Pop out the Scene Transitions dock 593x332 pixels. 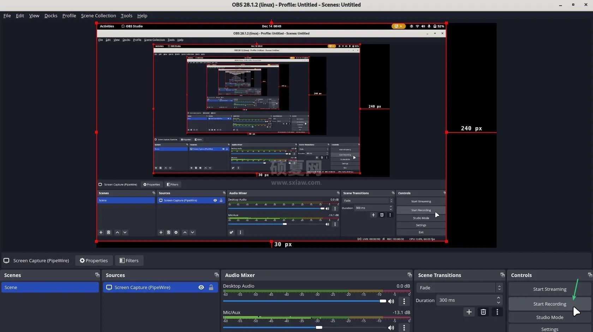[502, 275]
